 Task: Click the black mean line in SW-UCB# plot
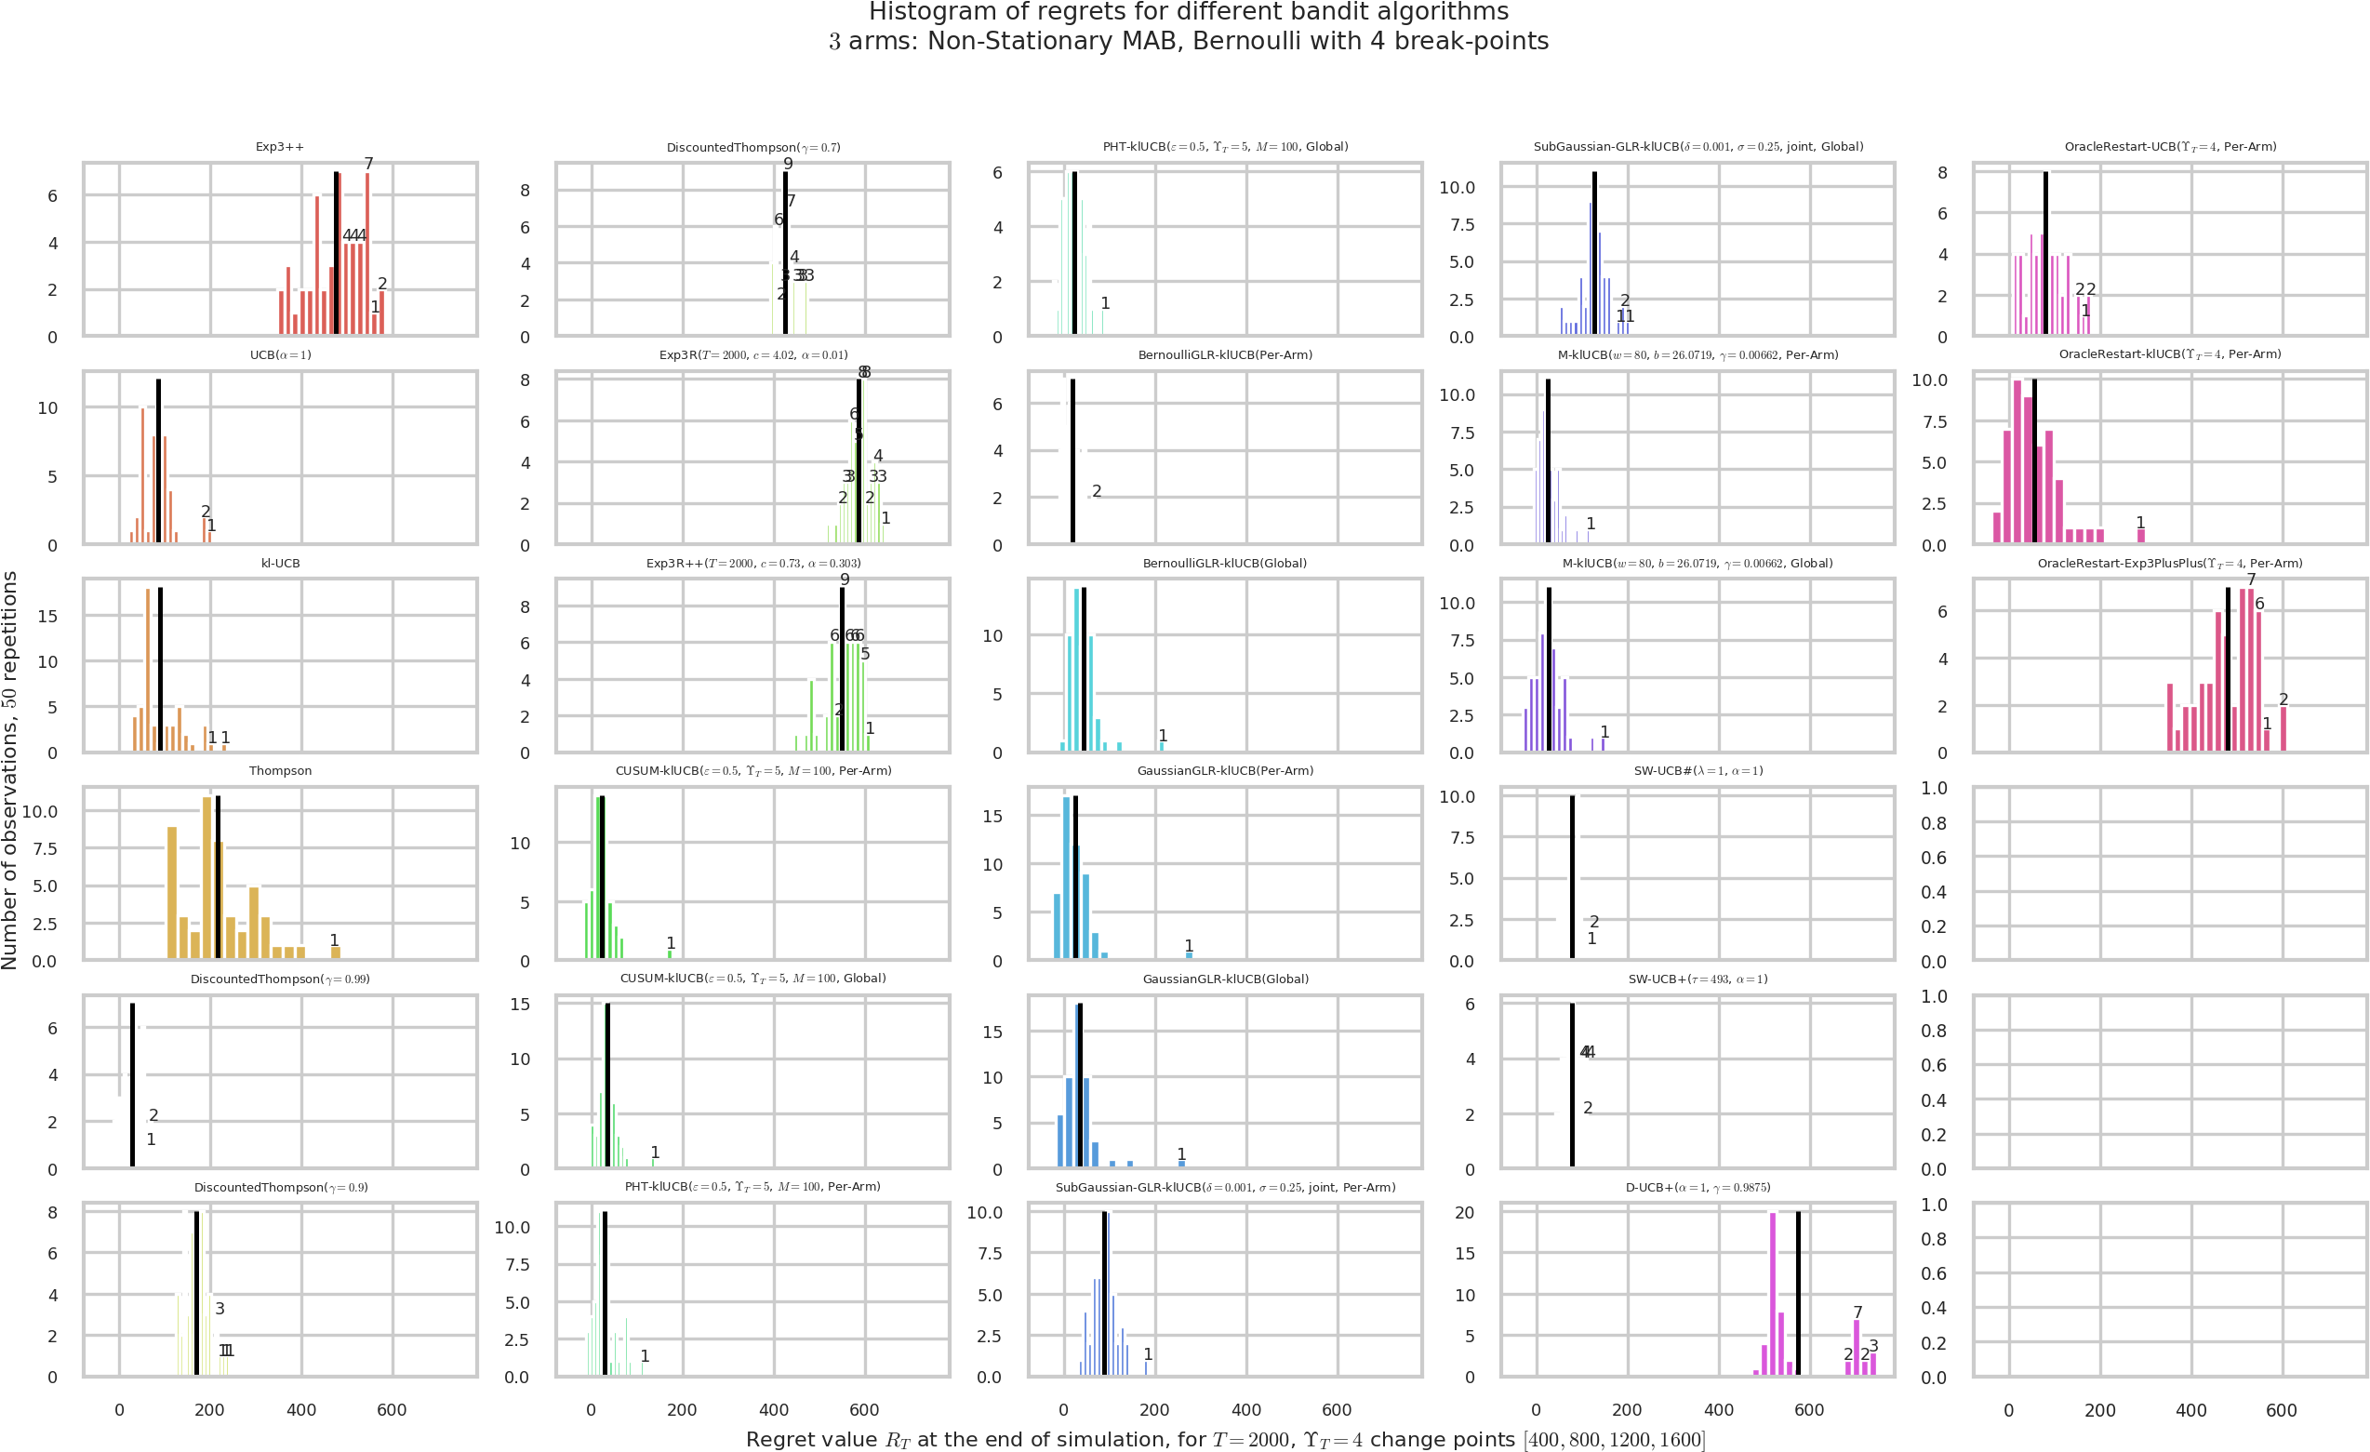(1572, 877)
